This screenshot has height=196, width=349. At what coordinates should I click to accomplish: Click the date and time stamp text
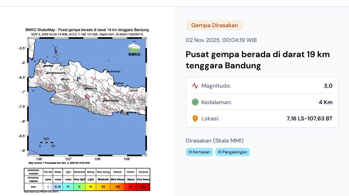point(221,40)
